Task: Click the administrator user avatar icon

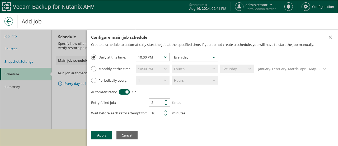Action: pyautogui.click(x=239, y=7)
